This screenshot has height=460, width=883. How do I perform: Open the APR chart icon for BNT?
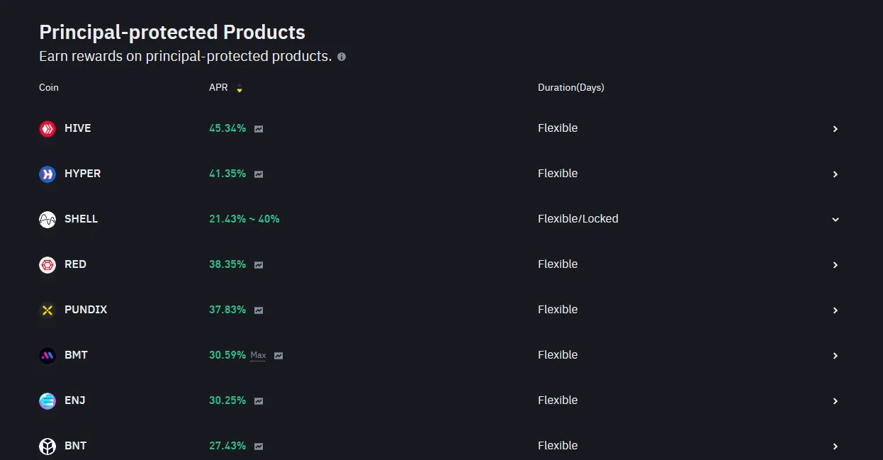(x=259, y=447)
